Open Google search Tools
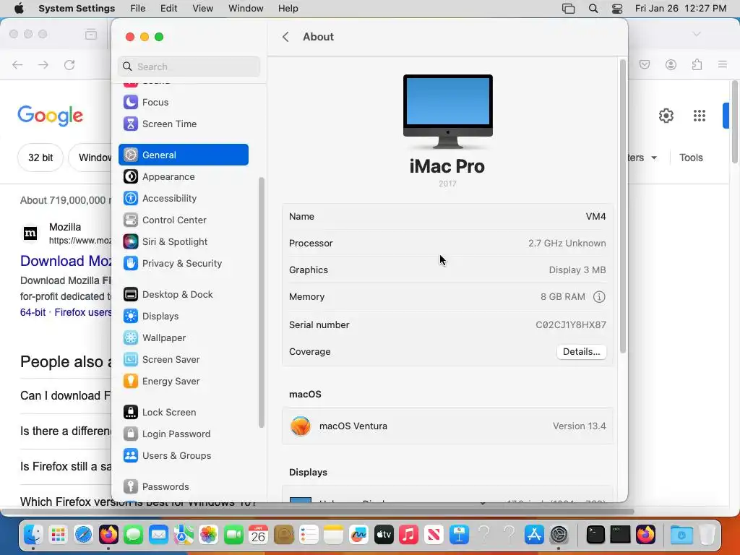 point(691,158)
